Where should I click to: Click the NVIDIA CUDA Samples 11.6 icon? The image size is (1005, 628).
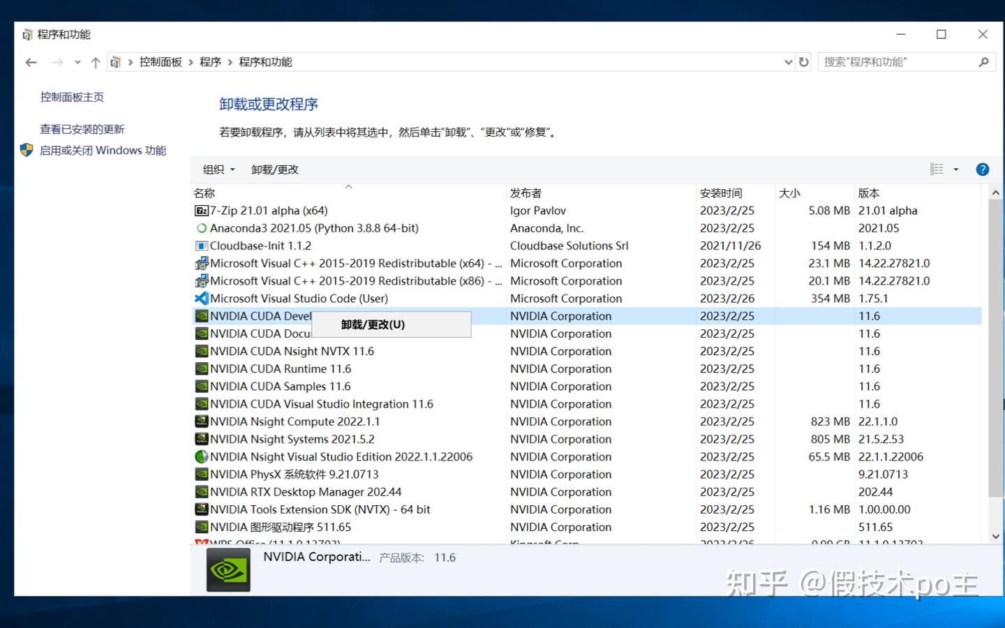pos(202,387)
